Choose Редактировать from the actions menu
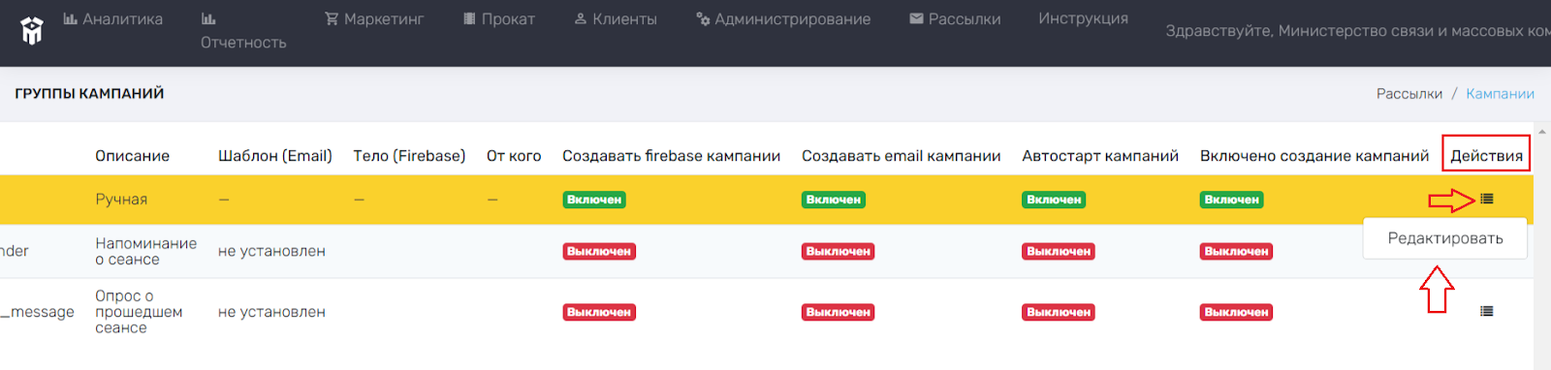1551x370 pixels. pos(1445,238)
